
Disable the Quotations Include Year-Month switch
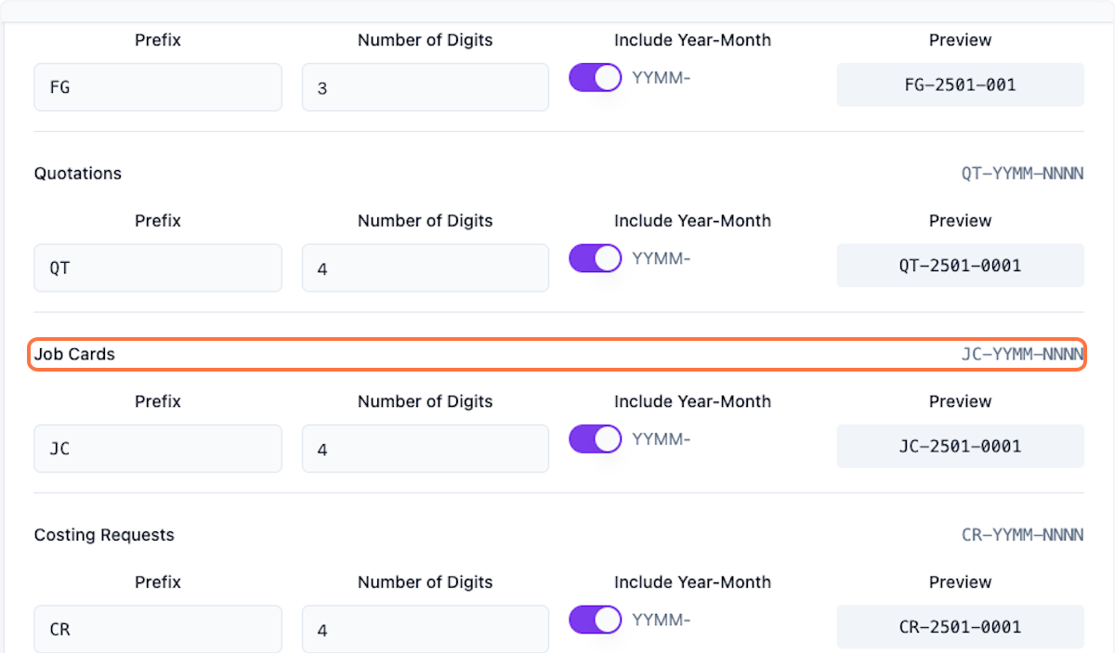point(595,258)
